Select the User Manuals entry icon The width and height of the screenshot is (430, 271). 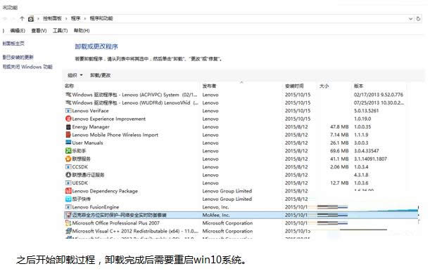(x=68, y=143)
